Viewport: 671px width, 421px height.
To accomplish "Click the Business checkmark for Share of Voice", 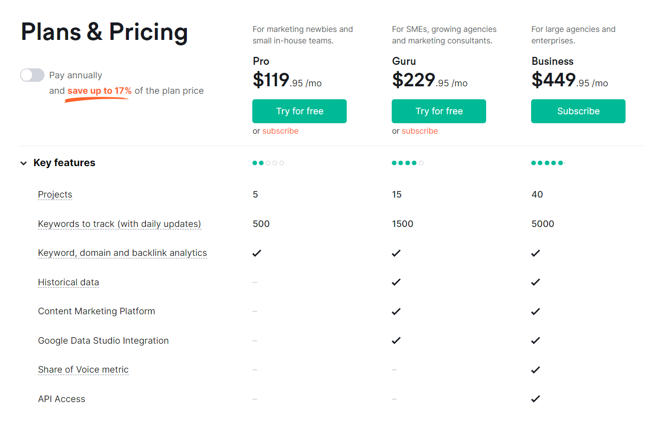I will pyautogui.click(x=536, y=370).
